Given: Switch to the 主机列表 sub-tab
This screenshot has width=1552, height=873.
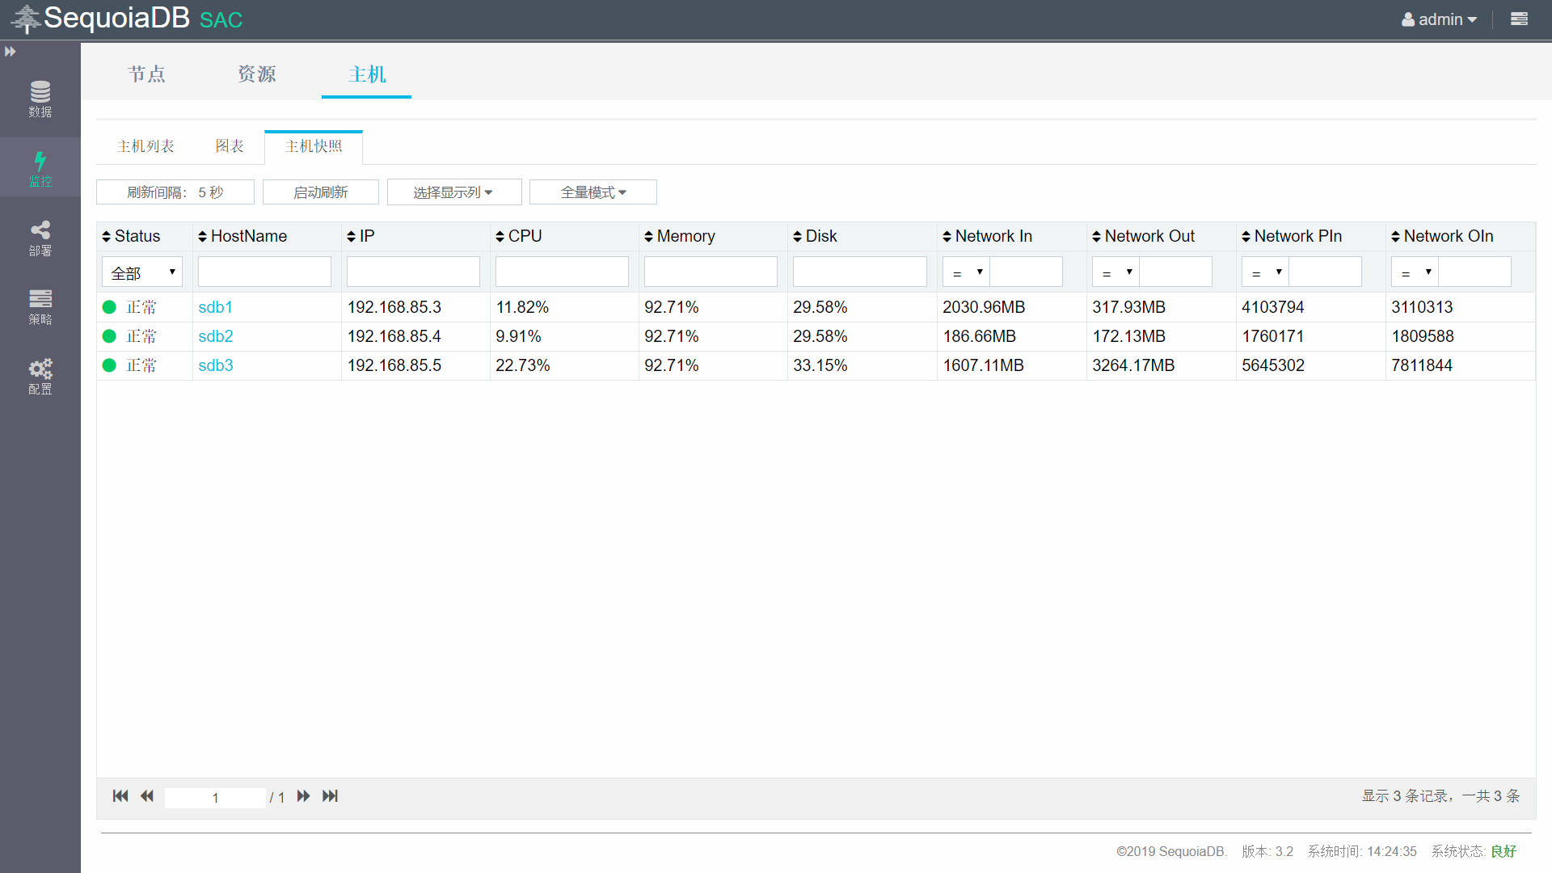Looking at the screenshot, I should (145, 146).
